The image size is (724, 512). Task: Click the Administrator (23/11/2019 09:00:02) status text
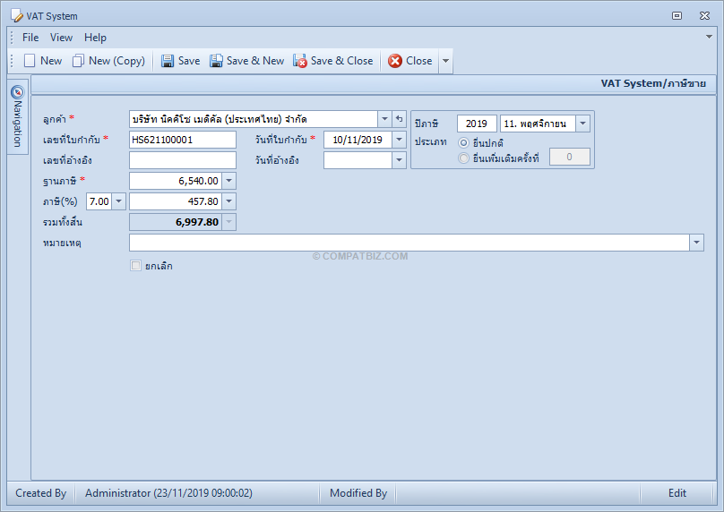[x=168, y=493]
